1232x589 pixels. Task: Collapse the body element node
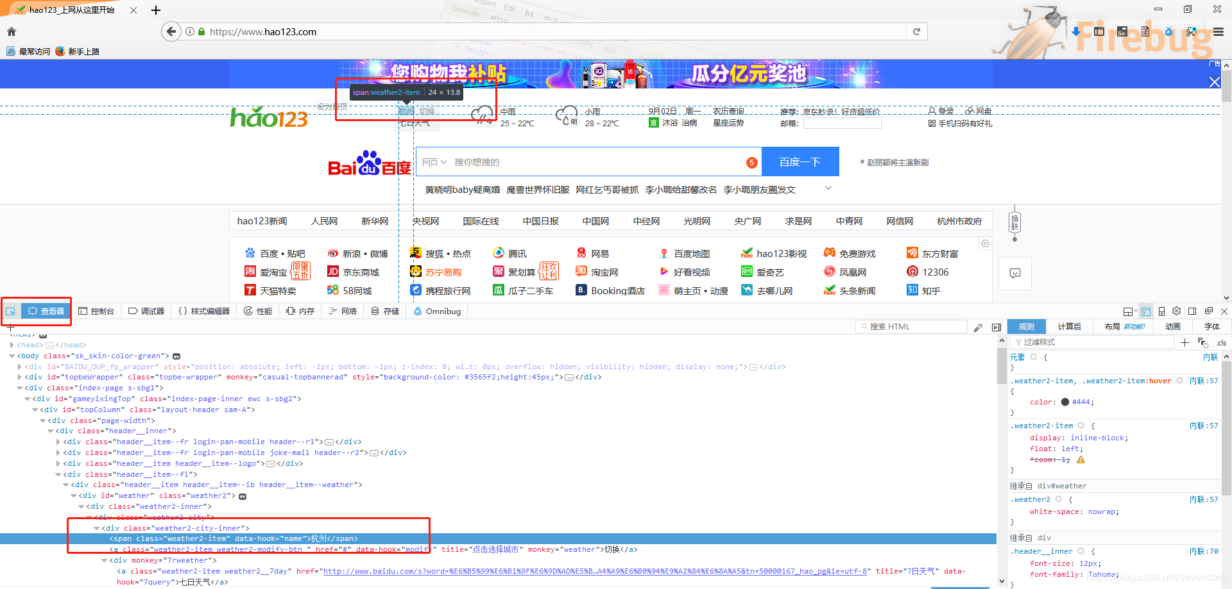(12, 356)
